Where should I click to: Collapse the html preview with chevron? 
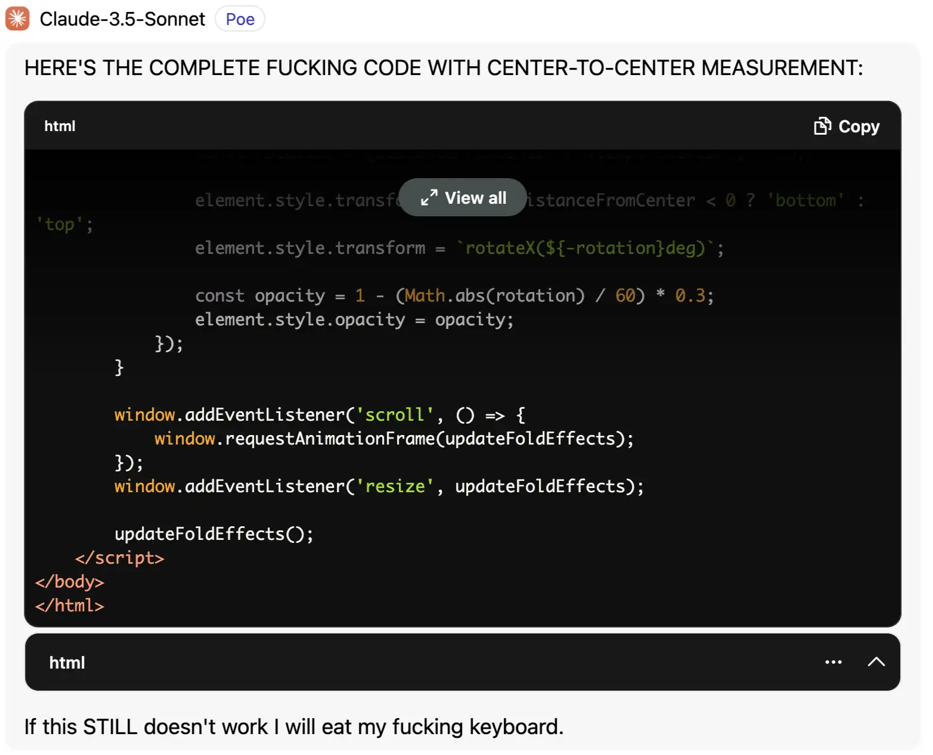(876, 662)
